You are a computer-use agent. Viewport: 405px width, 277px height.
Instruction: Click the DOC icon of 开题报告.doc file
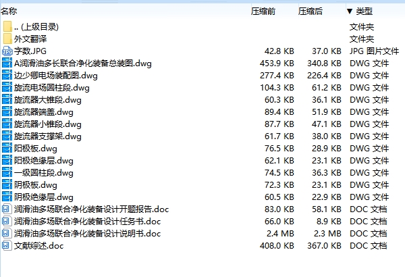7,209
